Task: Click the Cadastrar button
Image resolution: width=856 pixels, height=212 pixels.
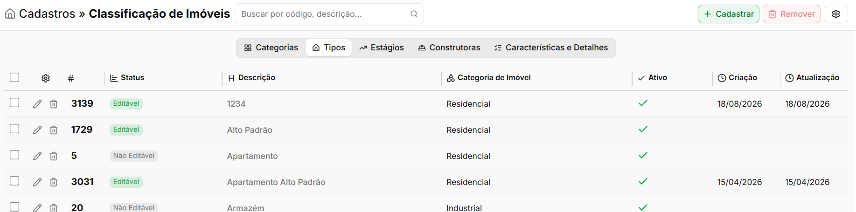Action: (728, 14)
